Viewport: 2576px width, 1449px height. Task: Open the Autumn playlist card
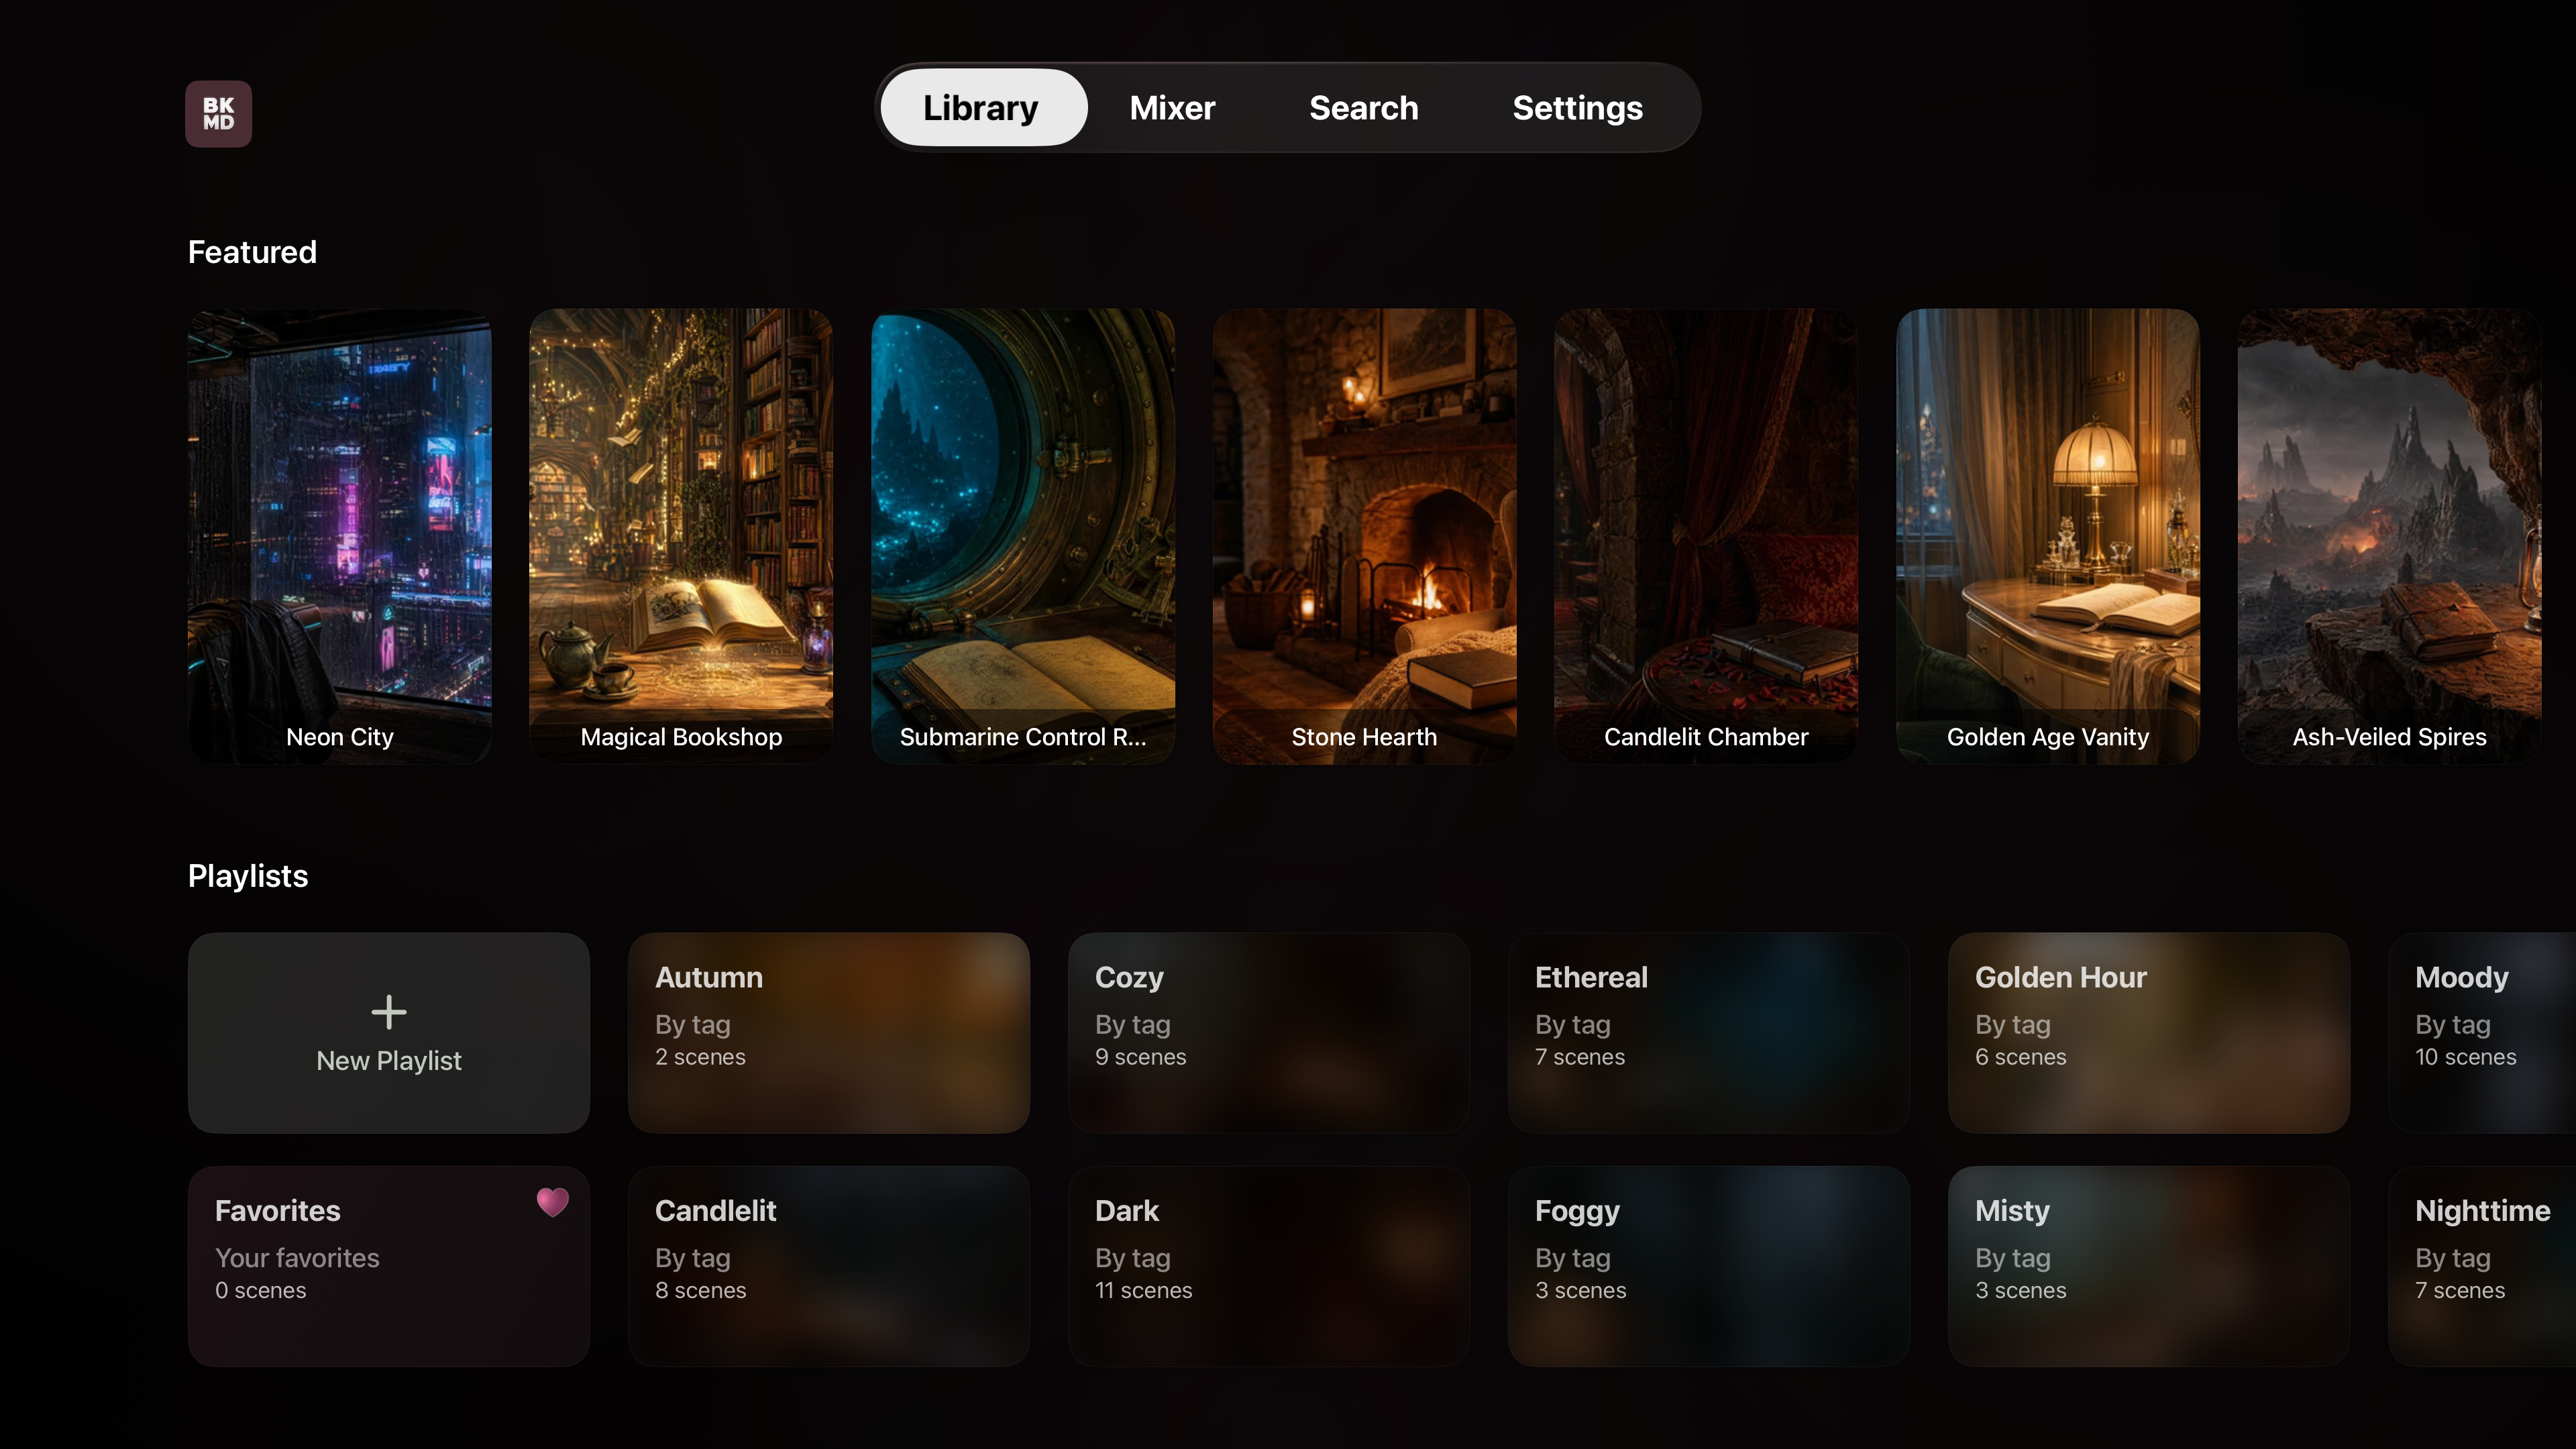coord(829,1033)
